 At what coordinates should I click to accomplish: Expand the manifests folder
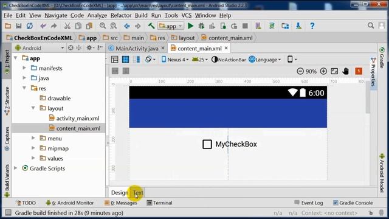pyautogui.click(x=24, y=68)
